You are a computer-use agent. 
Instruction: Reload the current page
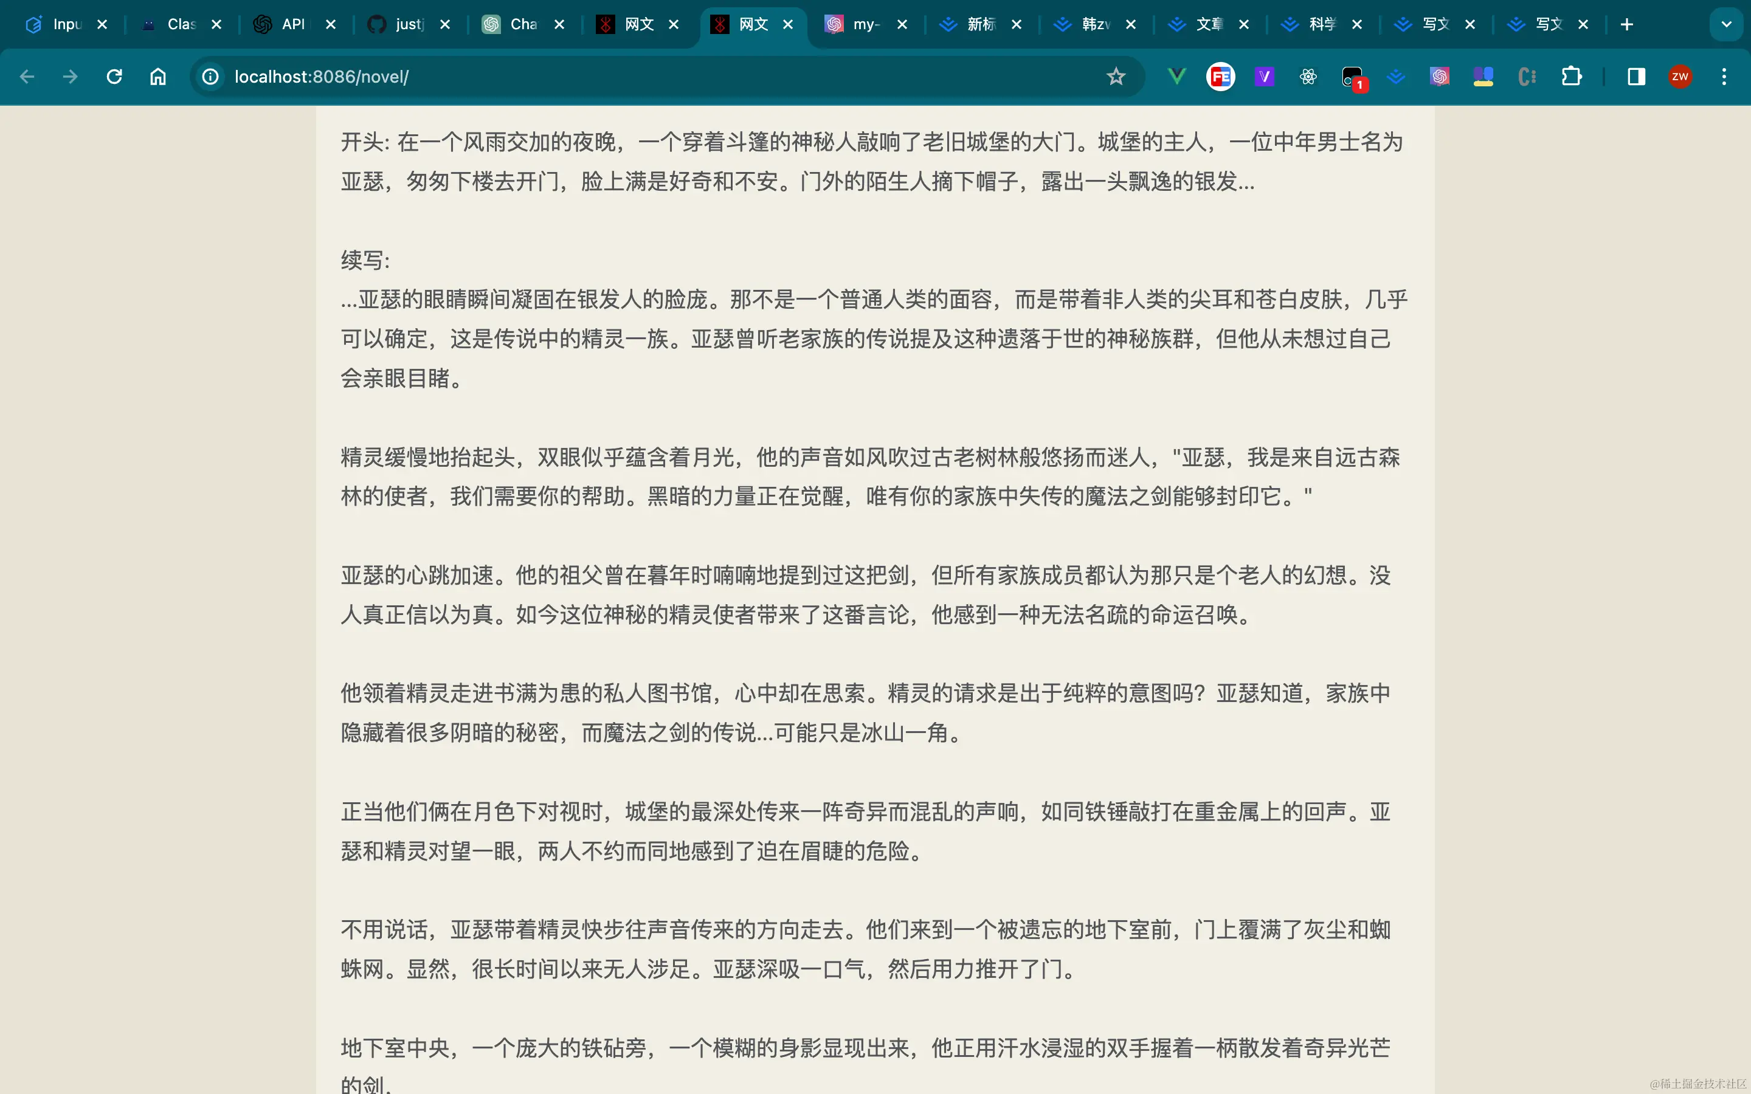pos(114,76)
